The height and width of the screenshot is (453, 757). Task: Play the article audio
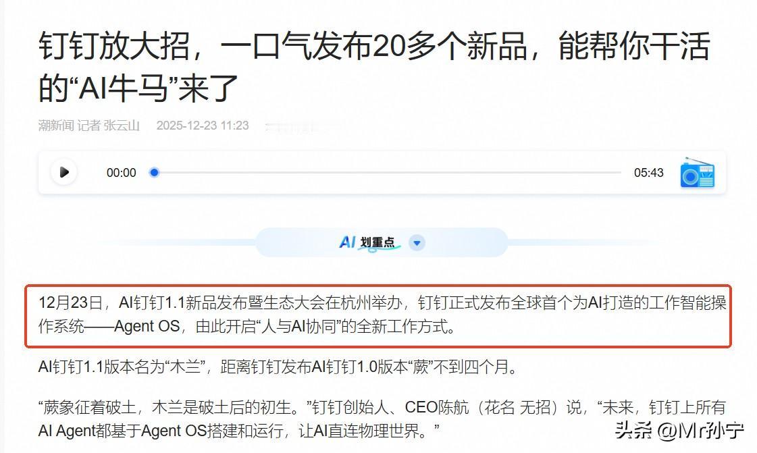(63, 172)
